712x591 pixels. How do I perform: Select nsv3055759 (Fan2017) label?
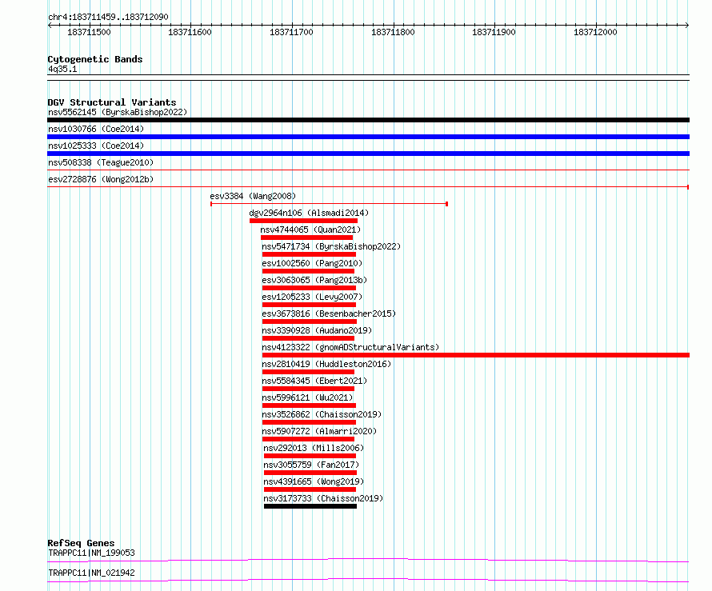tap(311, 465)
